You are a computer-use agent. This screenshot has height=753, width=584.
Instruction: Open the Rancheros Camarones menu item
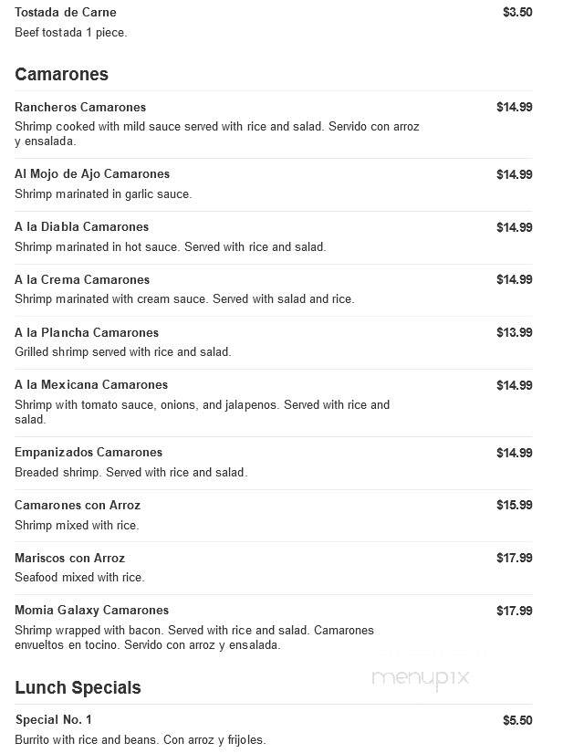coord(80,107)
